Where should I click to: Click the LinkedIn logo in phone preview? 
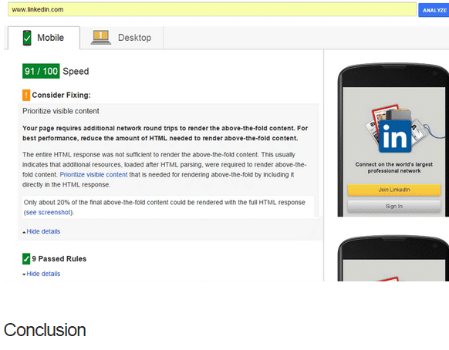pos(395,136)
